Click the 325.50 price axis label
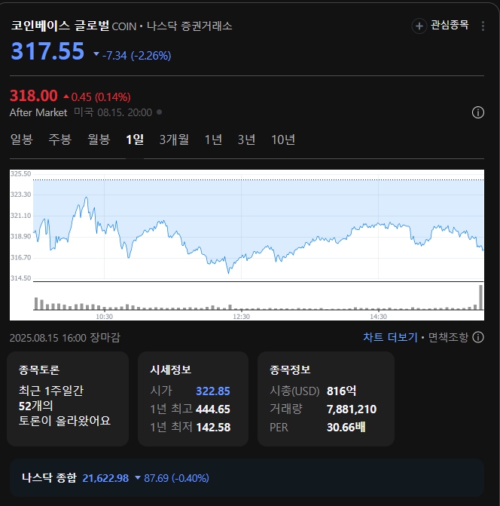The width and height of the screenshot is (500, 506). pyautogui.click(x=20, y=174)
